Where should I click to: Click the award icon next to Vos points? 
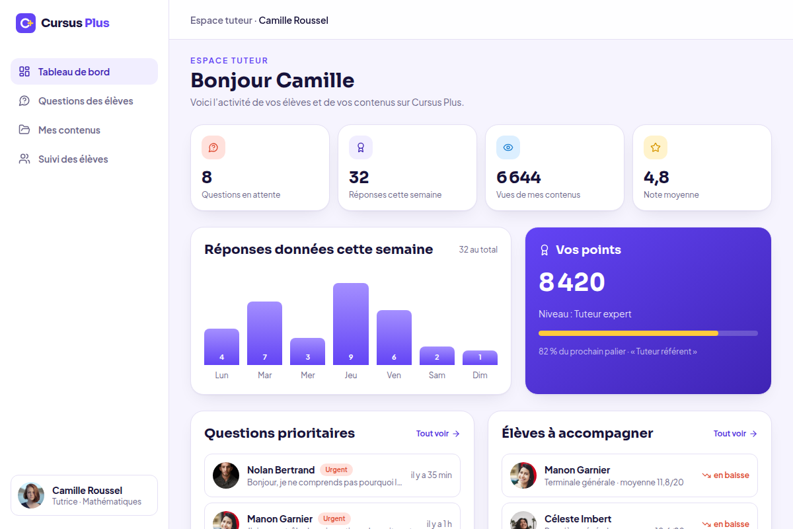pos(545,250)
